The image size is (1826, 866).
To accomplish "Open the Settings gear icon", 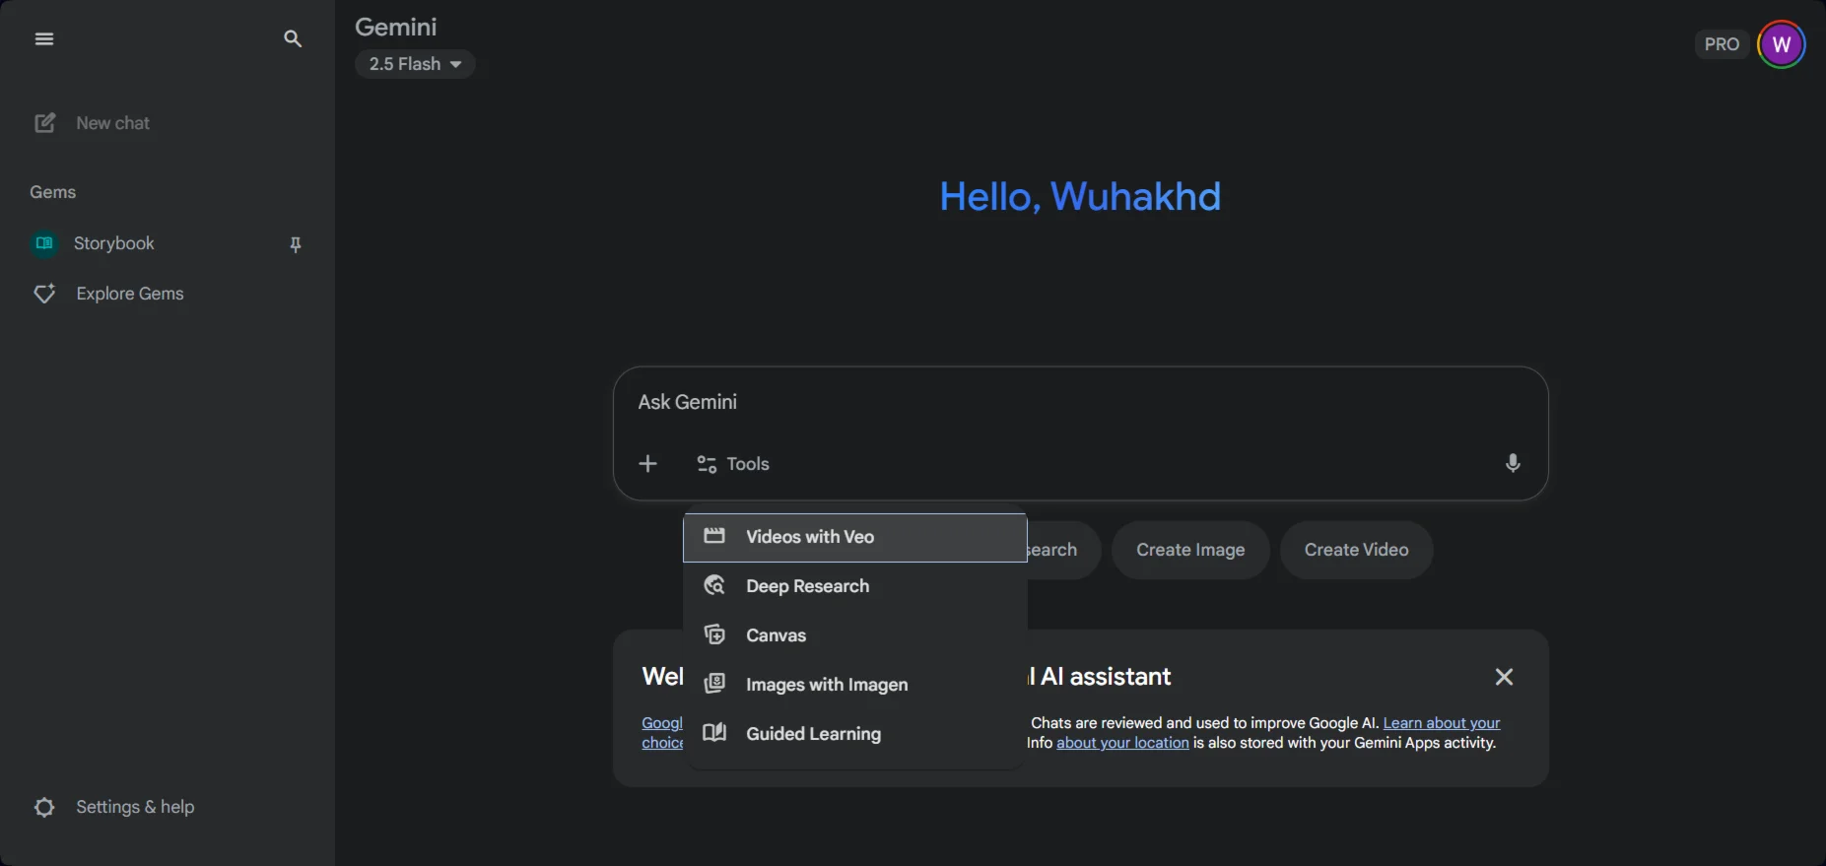I will (x=44, y=807).
